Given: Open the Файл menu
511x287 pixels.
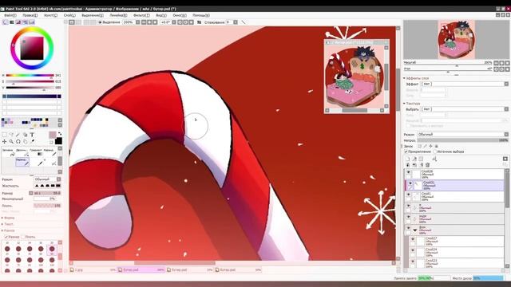Looking at the screenshot, I should [10, 15].
